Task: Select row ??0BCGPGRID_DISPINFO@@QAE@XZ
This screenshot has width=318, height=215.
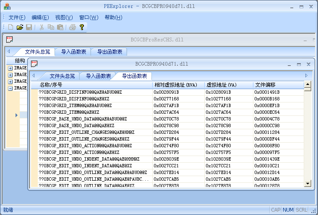Action: point(171,99)
